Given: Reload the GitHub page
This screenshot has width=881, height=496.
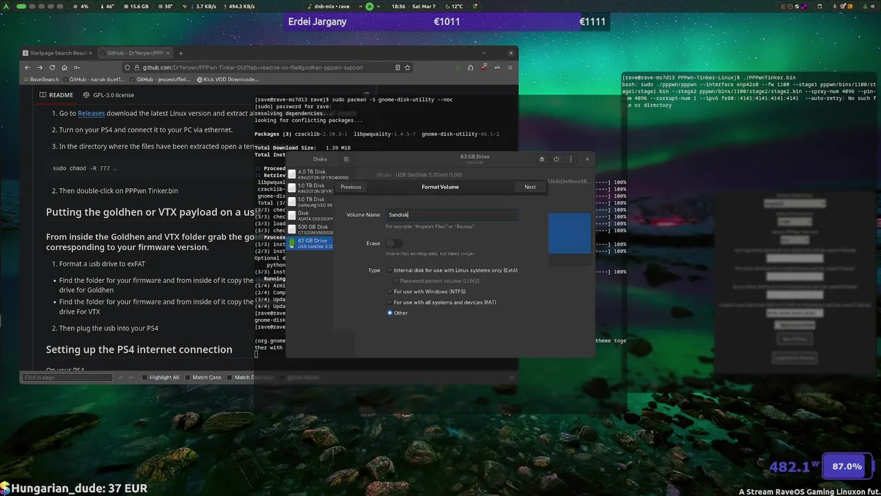Looking at the screenshot, I should [x=52, y=68].
